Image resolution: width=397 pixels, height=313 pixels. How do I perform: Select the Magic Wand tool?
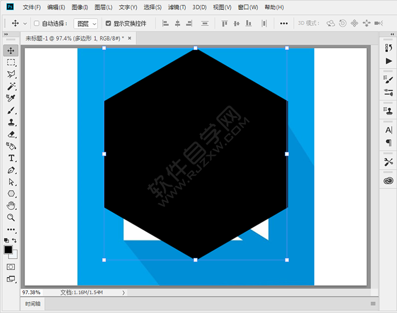11,87
